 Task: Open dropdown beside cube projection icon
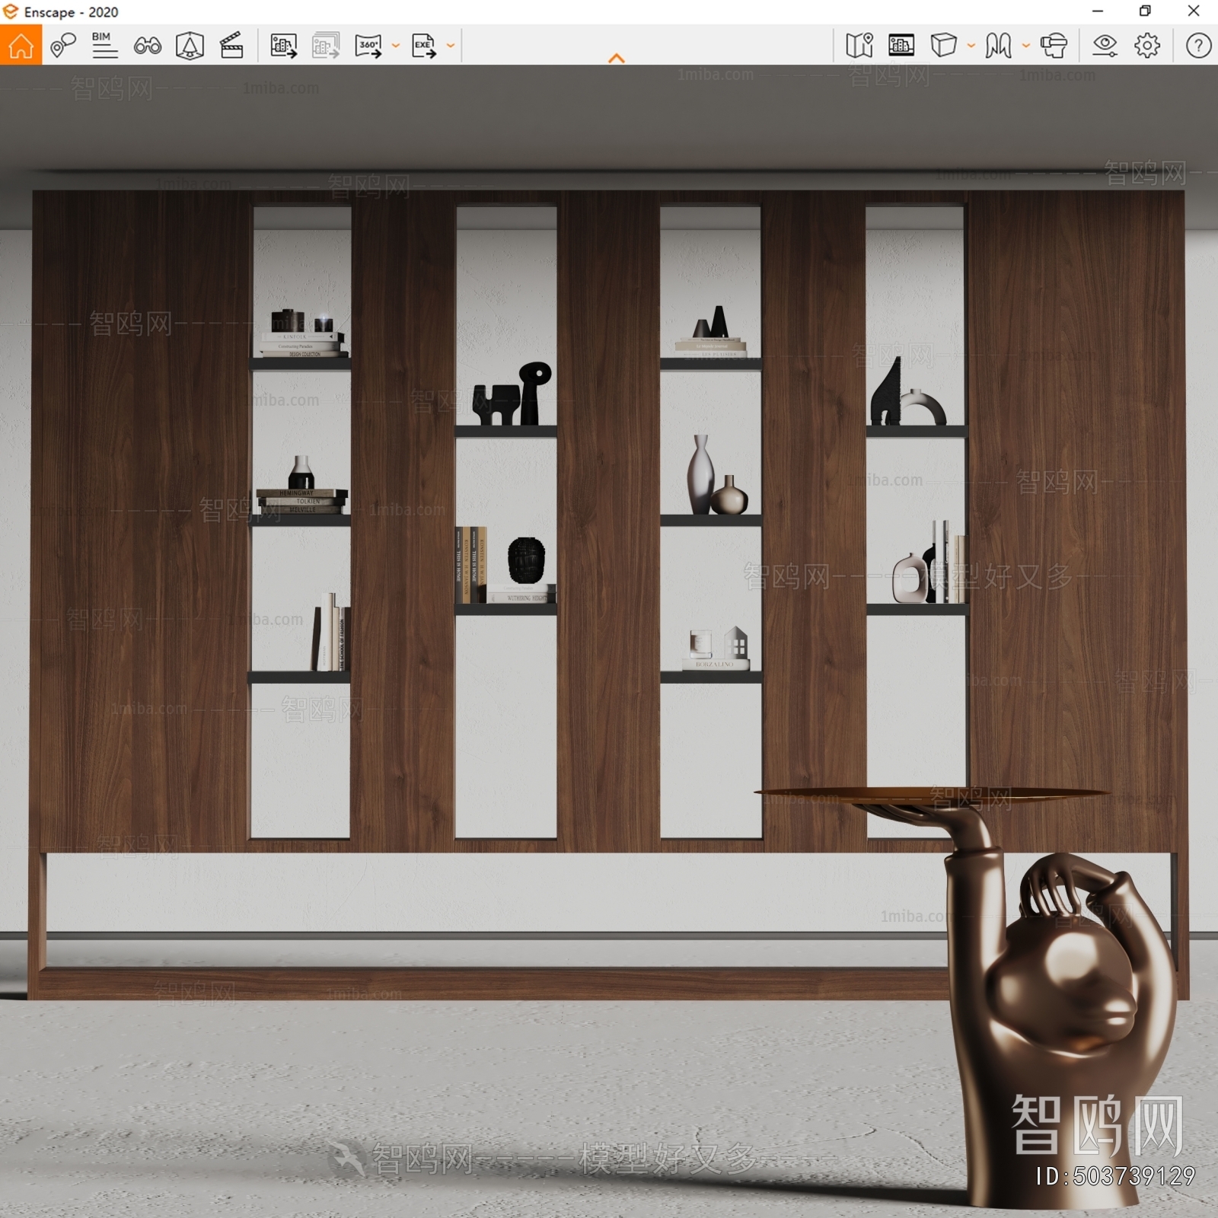click(971, 46)
